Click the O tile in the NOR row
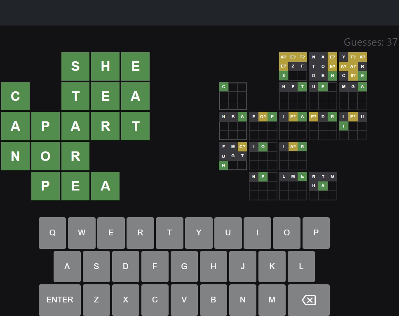The image size is (399, 316). pyautogui.click(x=45, y=156)
